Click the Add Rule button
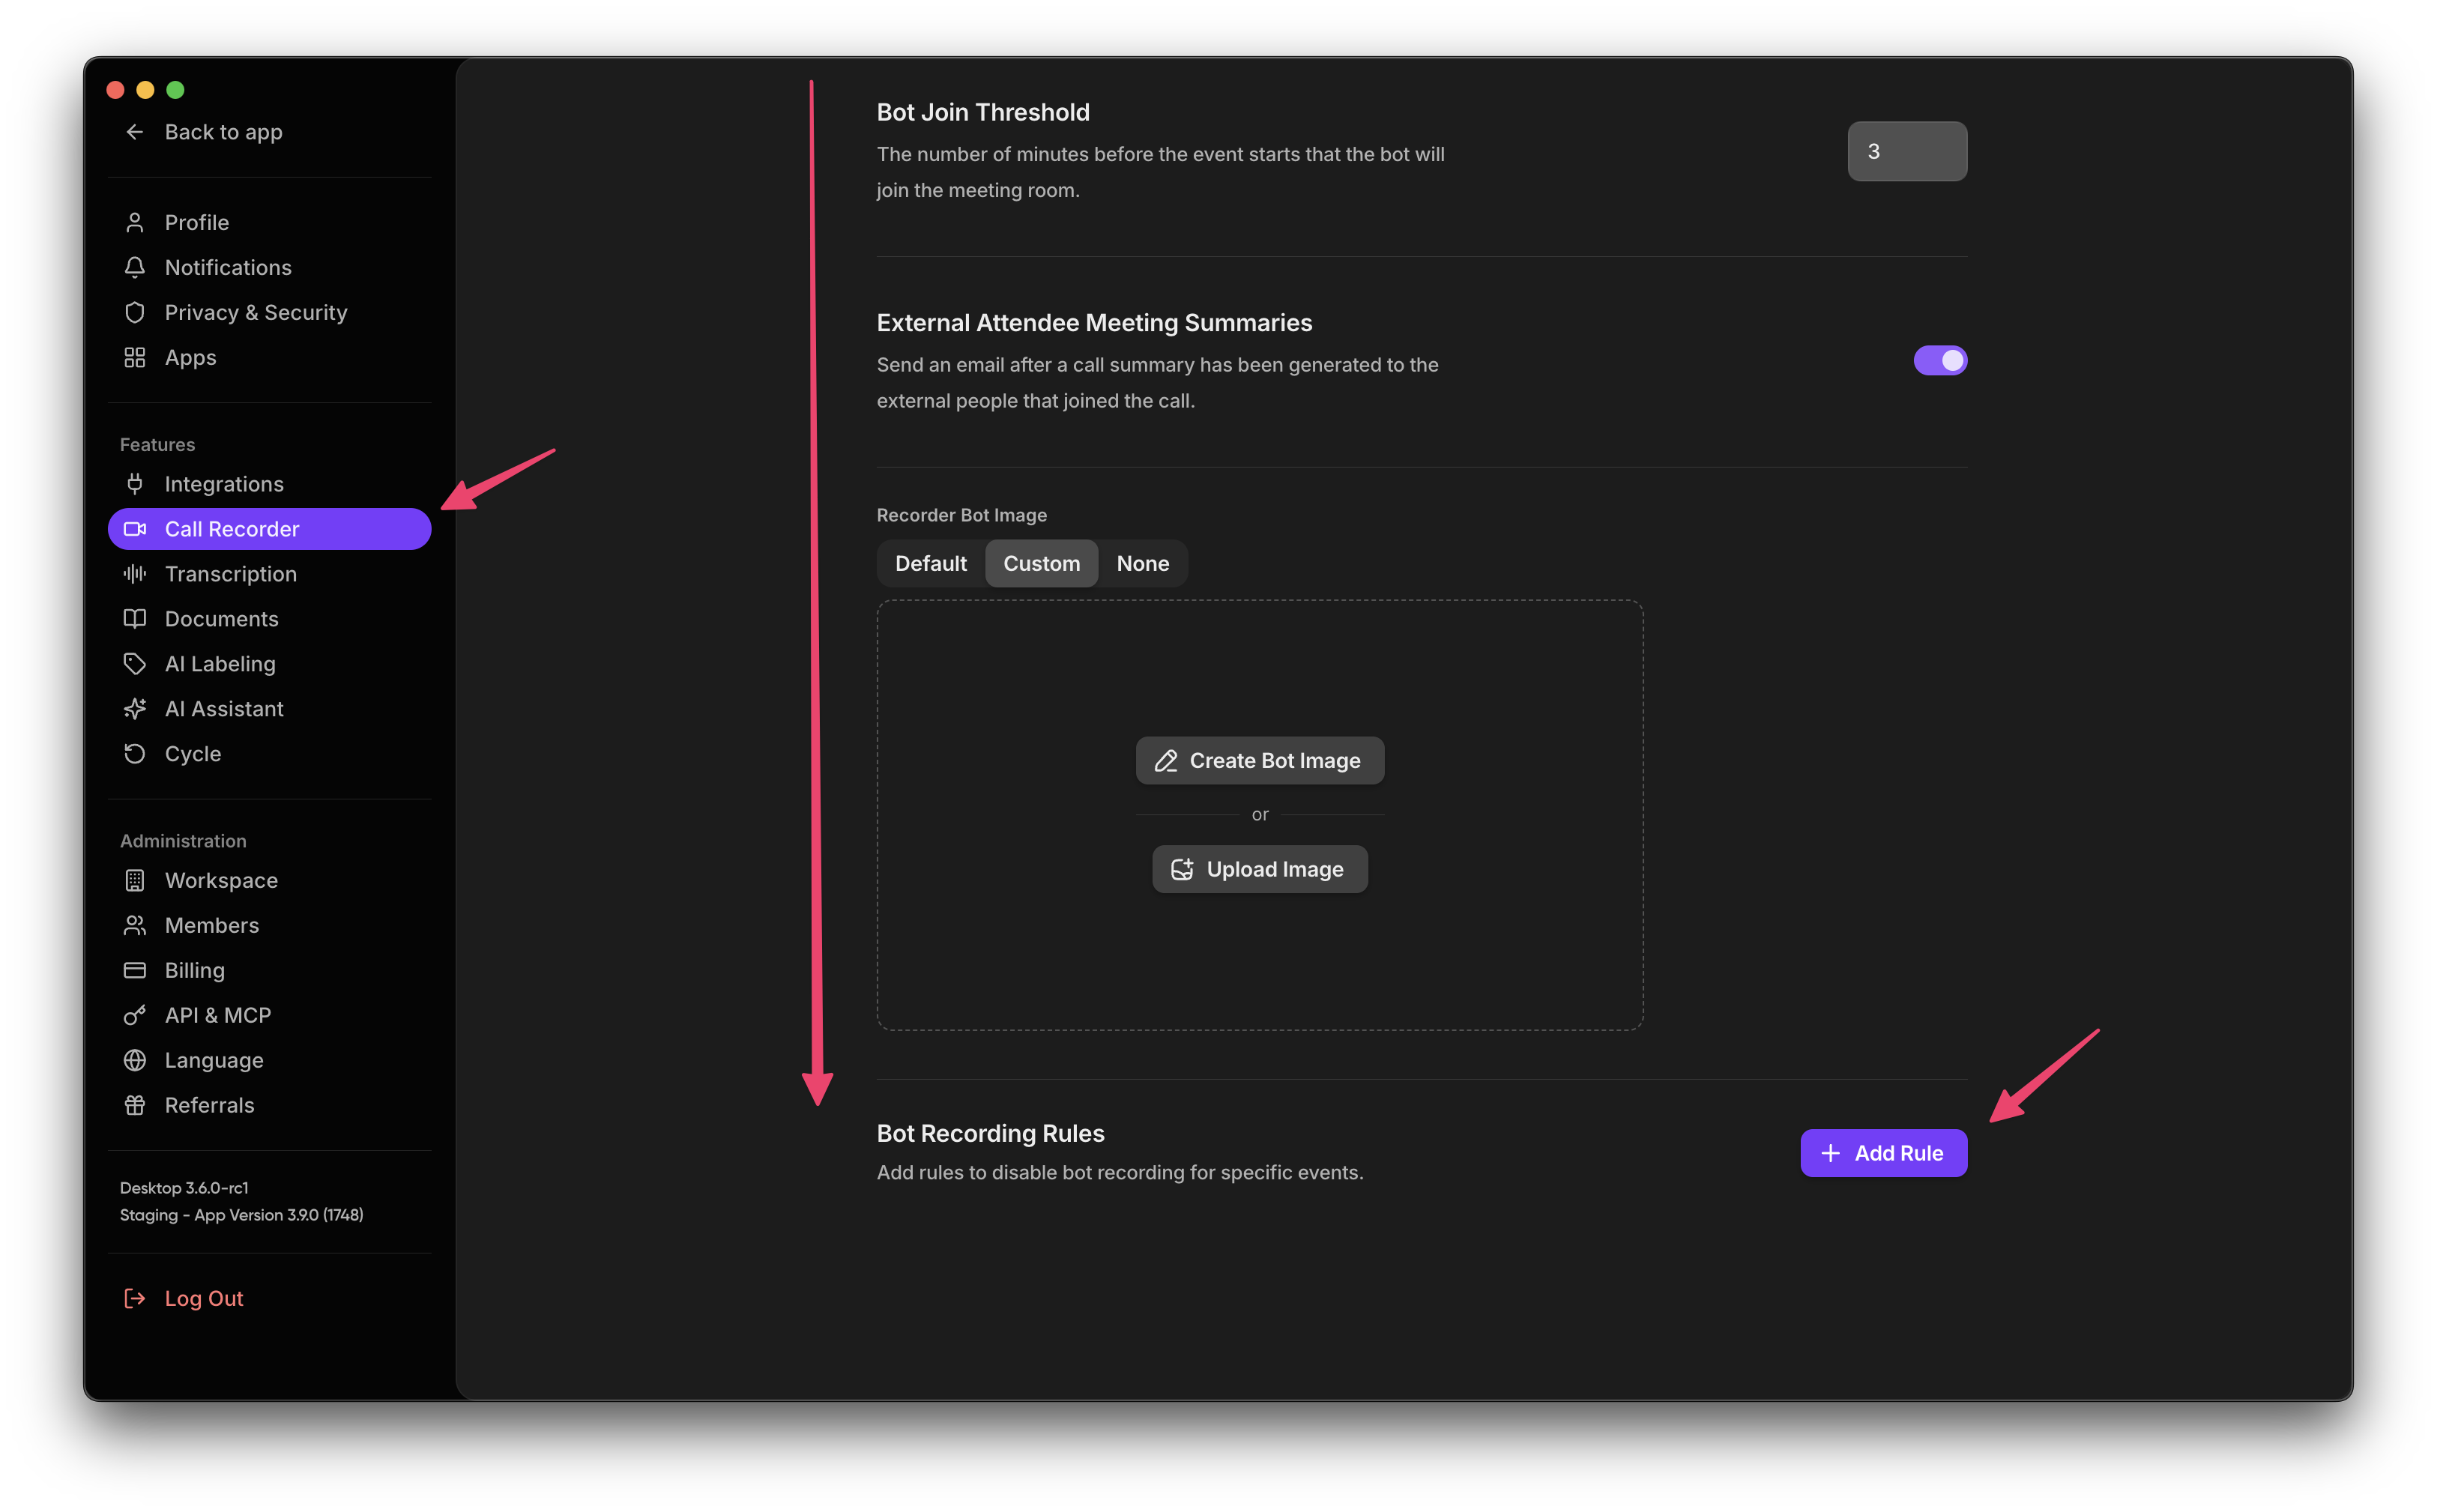2437x1512 pixels. tap(1882, 1152)
